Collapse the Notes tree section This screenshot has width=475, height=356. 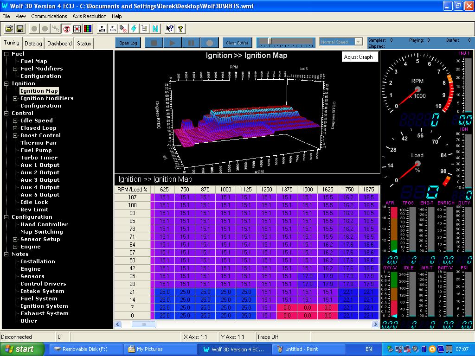click(6, 254)
